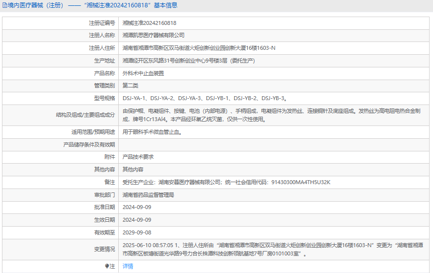The height and width of the screenshot is (273, 433).
Task: Click the 管理类别 label
Action: [105, 85]
